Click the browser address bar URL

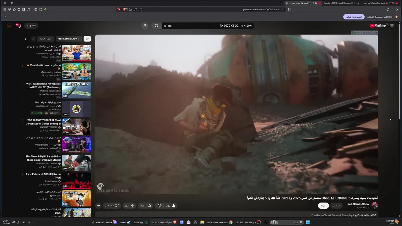[x=261, y=9]
